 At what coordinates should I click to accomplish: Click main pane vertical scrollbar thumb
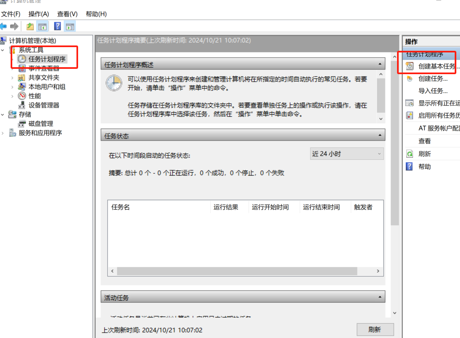pos(395,143)
